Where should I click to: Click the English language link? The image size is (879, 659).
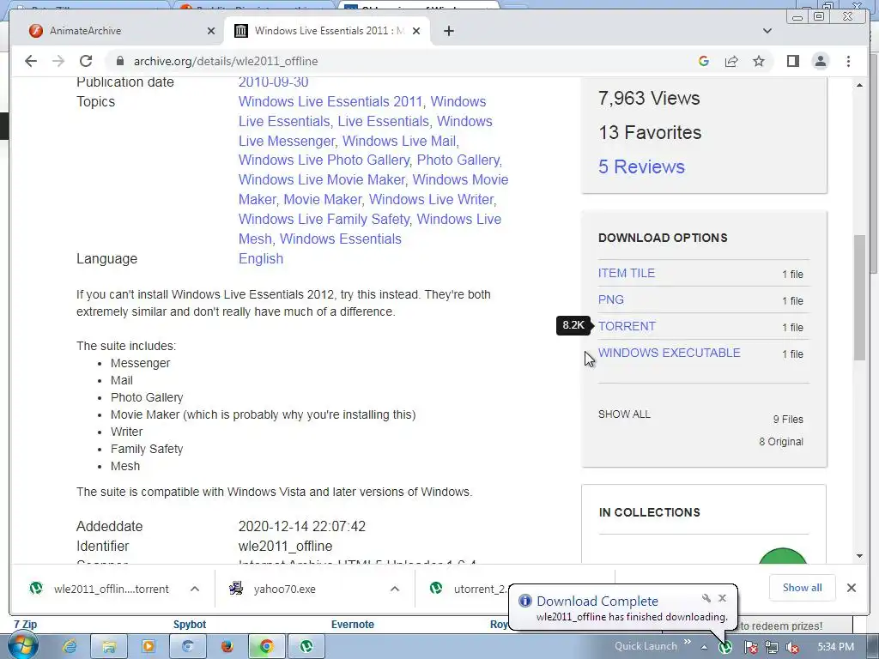click(x=261, y=258)
